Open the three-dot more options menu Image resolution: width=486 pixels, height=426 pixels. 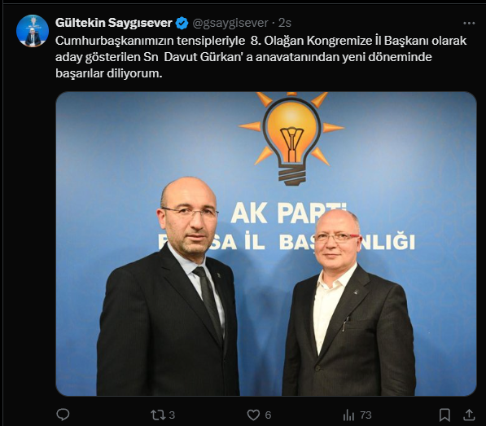tap(469, 24)
